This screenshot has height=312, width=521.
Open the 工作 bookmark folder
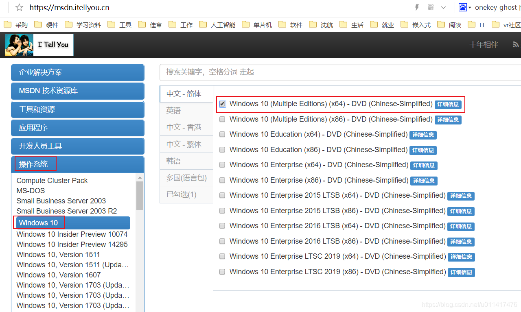pyautogui.click(x=181, y=25)
